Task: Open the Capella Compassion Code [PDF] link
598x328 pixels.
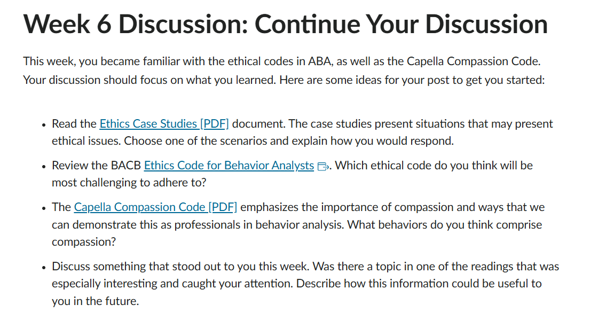Action: (x=155, y=207)
